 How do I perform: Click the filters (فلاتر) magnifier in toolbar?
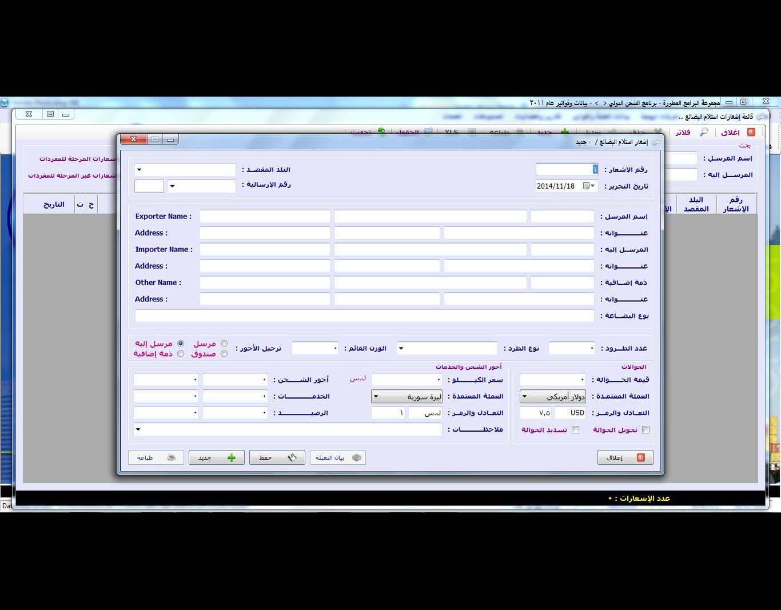[x=704, y=132]
